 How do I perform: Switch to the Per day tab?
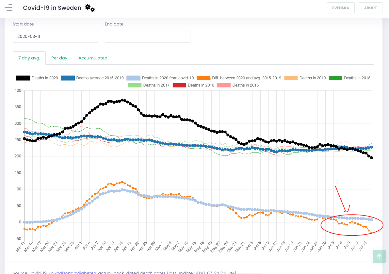click(x=59, y=58)
